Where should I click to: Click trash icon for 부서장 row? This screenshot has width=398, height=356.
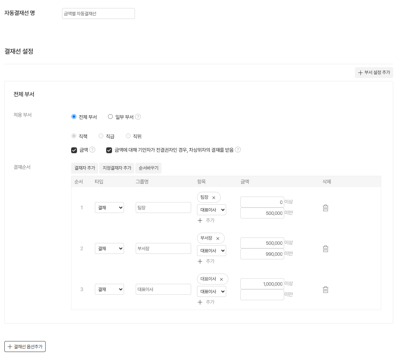pyautogui.click(x=326, y=249)
